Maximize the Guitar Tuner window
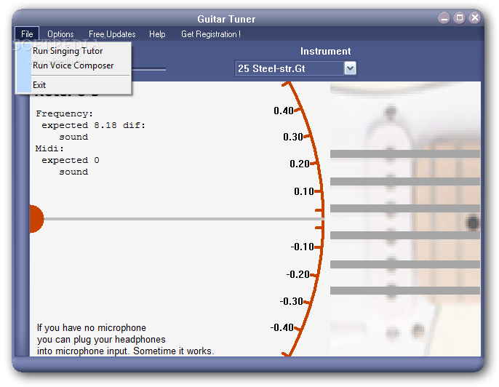 click(x=460, y=17)
